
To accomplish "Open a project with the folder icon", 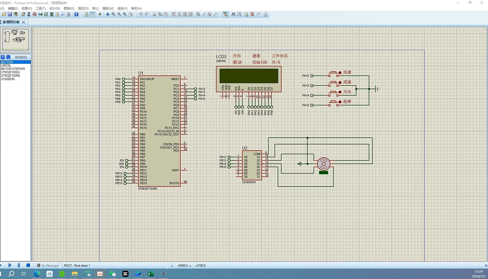I will 4,14.
